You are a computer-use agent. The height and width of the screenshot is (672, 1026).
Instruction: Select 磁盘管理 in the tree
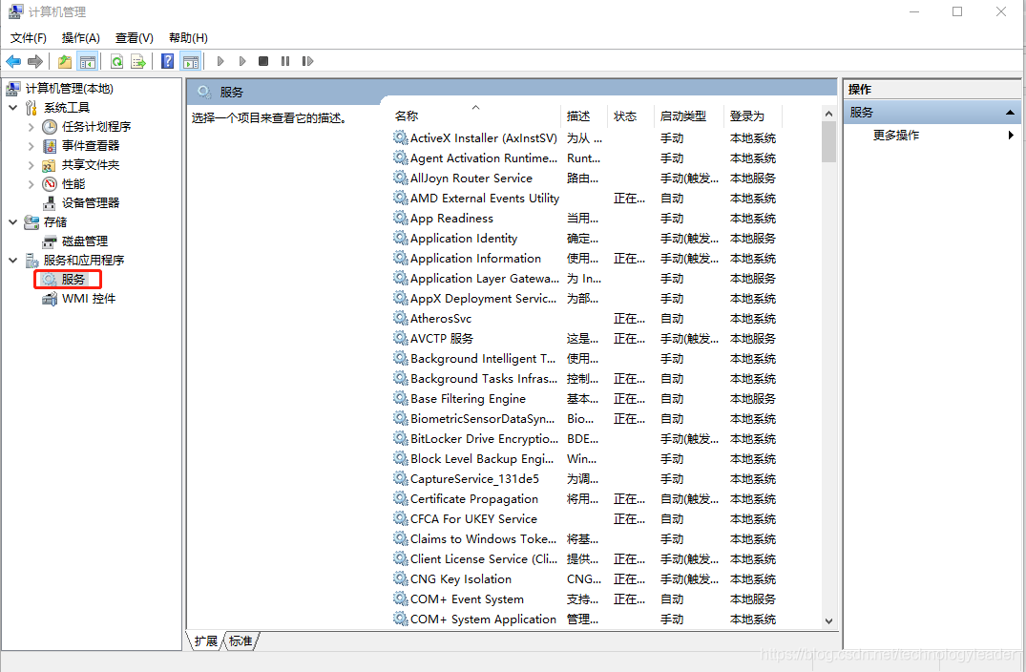pyautogui.click(x=84, y=241)
